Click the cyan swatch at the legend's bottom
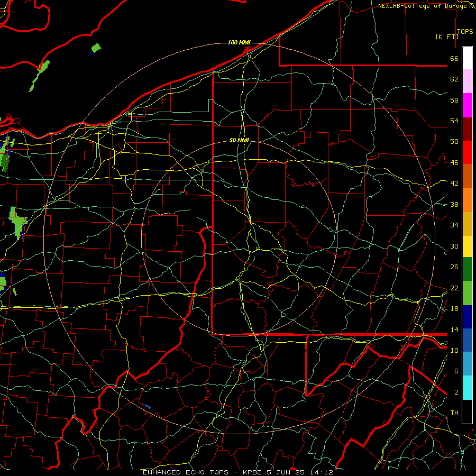Image resolution: width=476 pixels, height=476 pixels. click(x=467, y=388)
